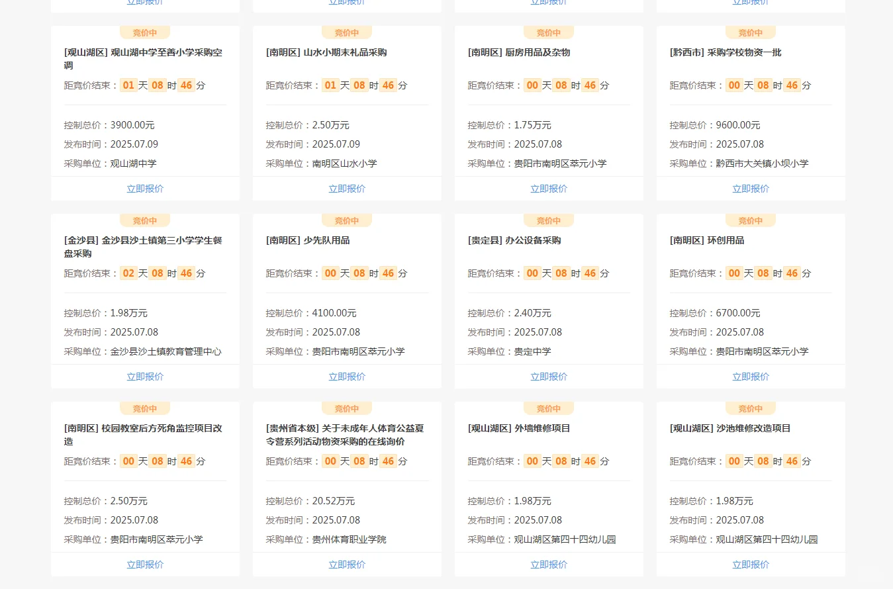Click purchaser 贵定中学
The image size is (893, 589).
click(x=533, y=351)
